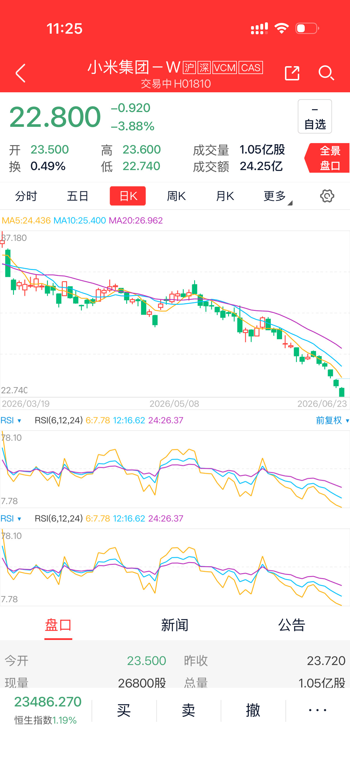Tap MA20:26.962 indicator label
350x761 pixels.
[136, 220]
